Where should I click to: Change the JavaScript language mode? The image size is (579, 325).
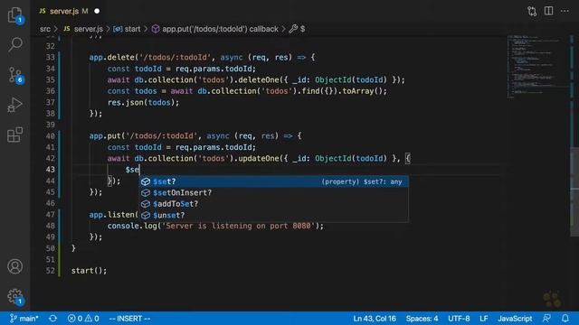pyautogui.click(x=515, y=319)
